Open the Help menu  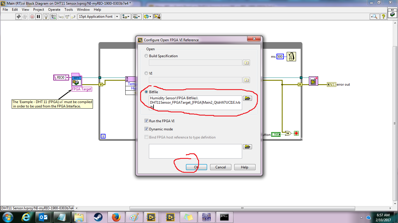(97, 10)
